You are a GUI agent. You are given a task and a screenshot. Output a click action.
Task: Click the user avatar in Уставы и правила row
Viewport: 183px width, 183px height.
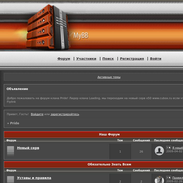(x=159, y=179)
